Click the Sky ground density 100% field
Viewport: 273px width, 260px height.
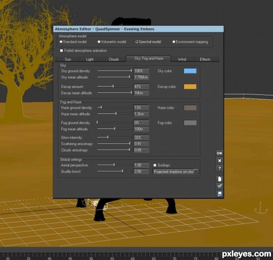click(x=141, y=71)
